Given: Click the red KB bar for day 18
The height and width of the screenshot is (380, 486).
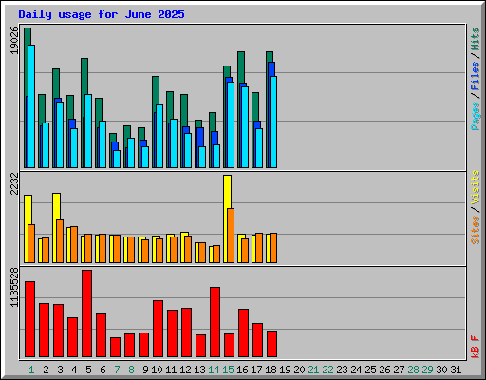Looking at the screenshot, I should click(272, 344).
